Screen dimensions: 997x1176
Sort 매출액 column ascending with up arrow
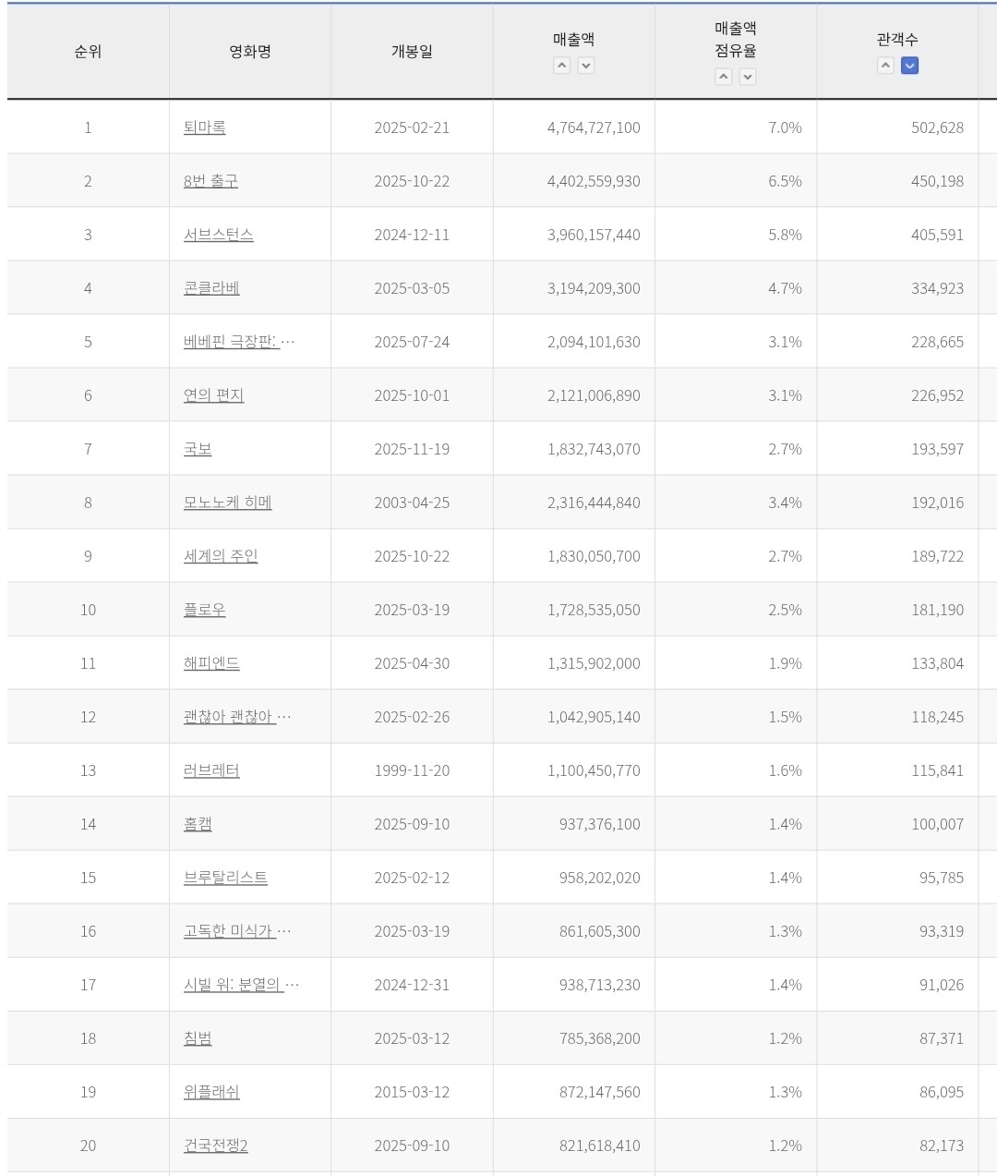click(561, 66)
